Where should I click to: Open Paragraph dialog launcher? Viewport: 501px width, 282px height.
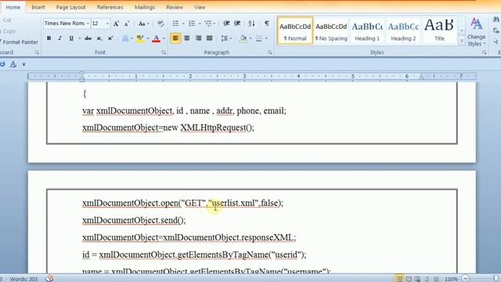click(270, 52)
